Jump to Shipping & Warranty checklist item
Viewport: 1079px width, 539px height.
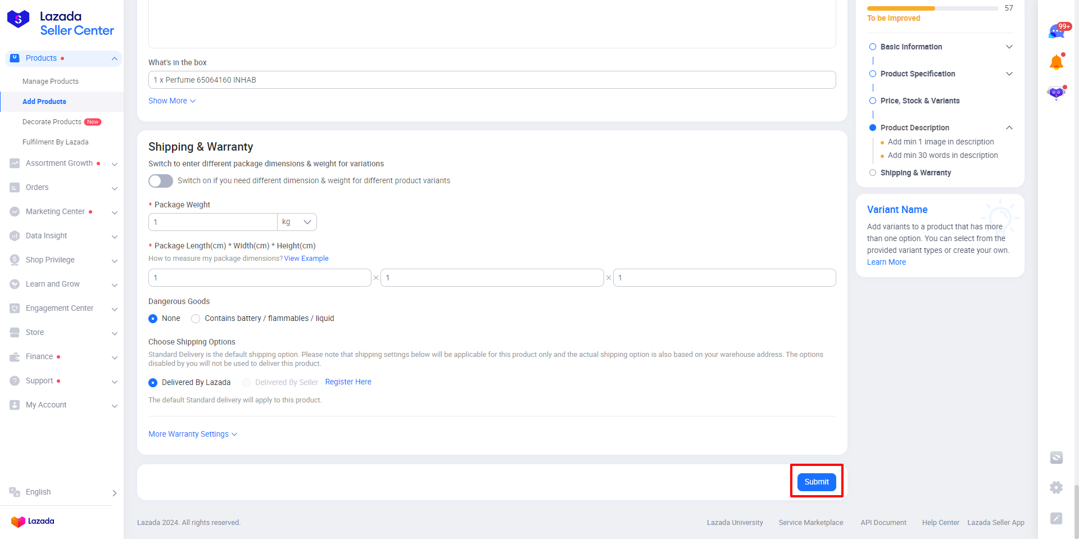(x=915, y=173)
